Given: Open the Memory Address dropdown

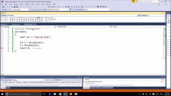Looking at the screenshot, I should 137,15.
